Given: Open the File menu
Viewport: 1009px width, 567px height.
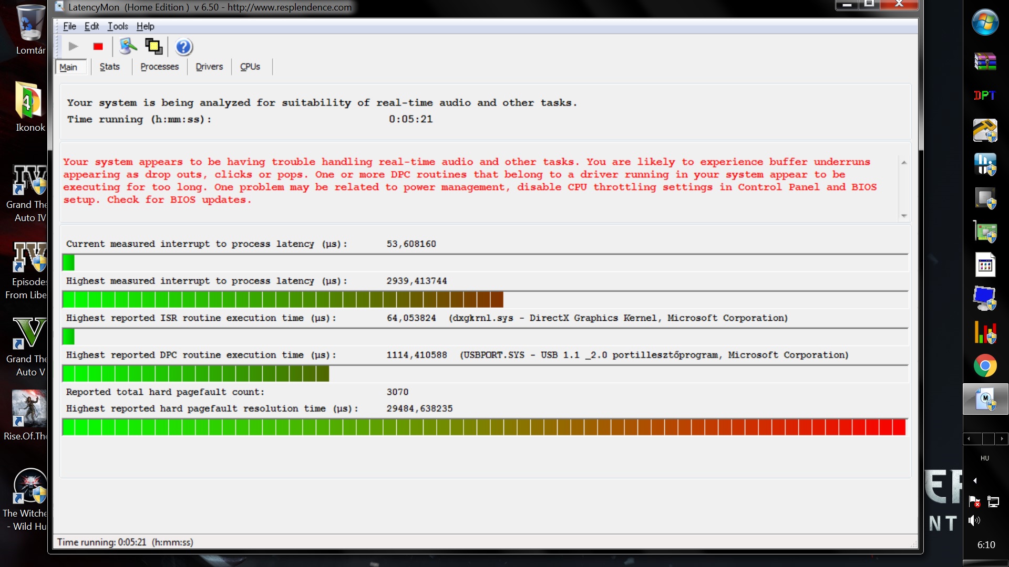Looking at the screenshot, I should (x=69, y=26).
